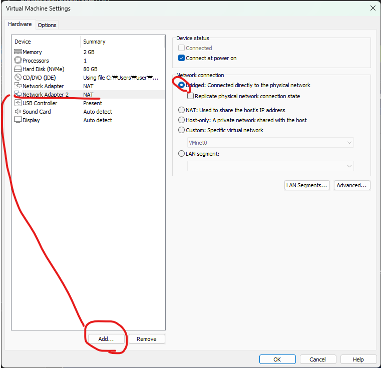Click the Network Adapter 2 icon
The height and width of the screenshot is (368, 381).
click(x=18, y=94)
